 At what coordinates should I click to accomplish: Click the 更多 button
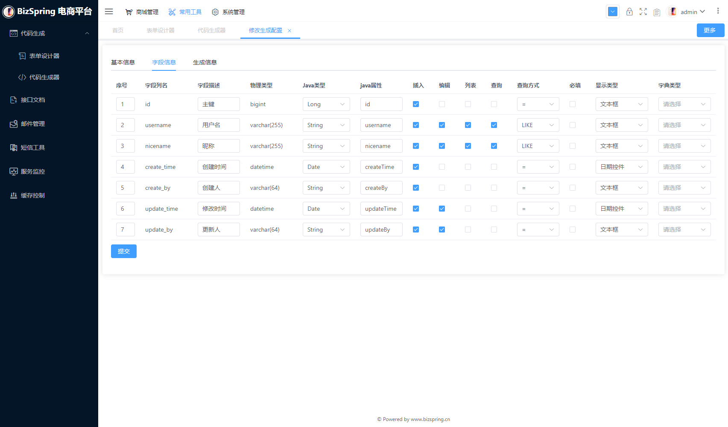[710, 30]
